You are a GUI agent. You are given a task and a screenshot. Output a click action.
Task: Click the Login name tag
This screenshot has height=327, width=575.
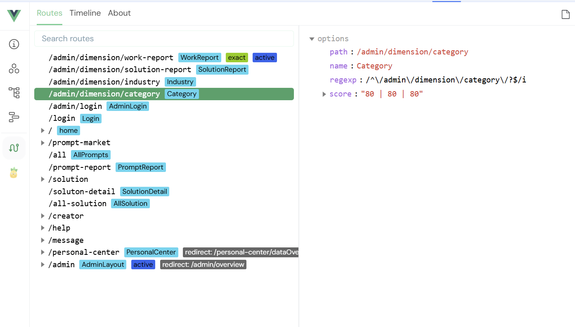pyautogui.click(x=90, y=119)
